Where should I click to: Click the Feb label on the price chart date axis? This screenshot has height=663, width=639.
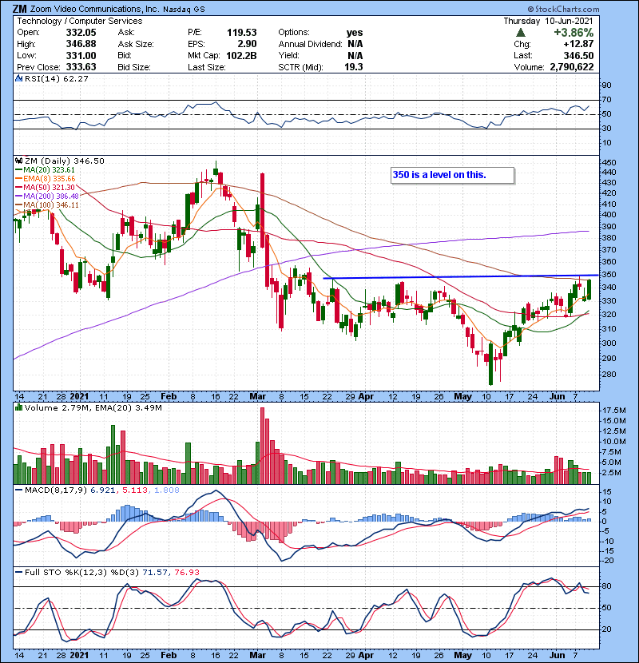(169, 397)
